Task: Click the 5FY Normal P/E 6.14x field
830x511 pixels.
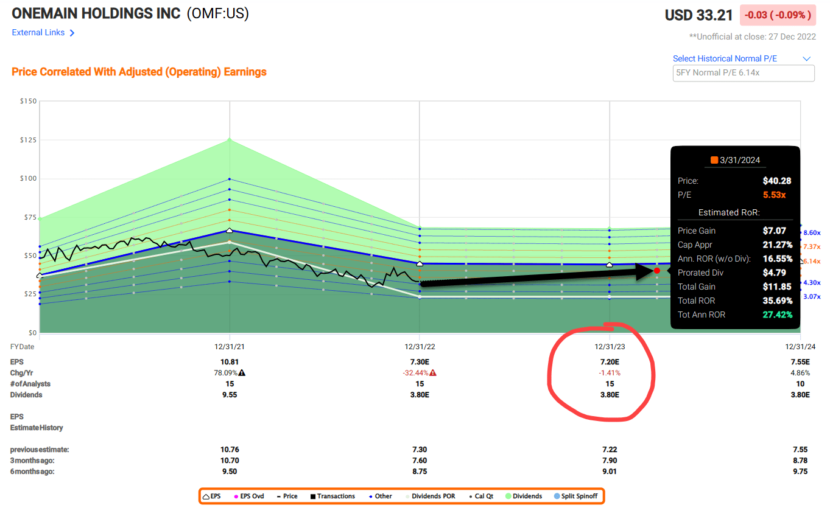Action: point(743,73)
